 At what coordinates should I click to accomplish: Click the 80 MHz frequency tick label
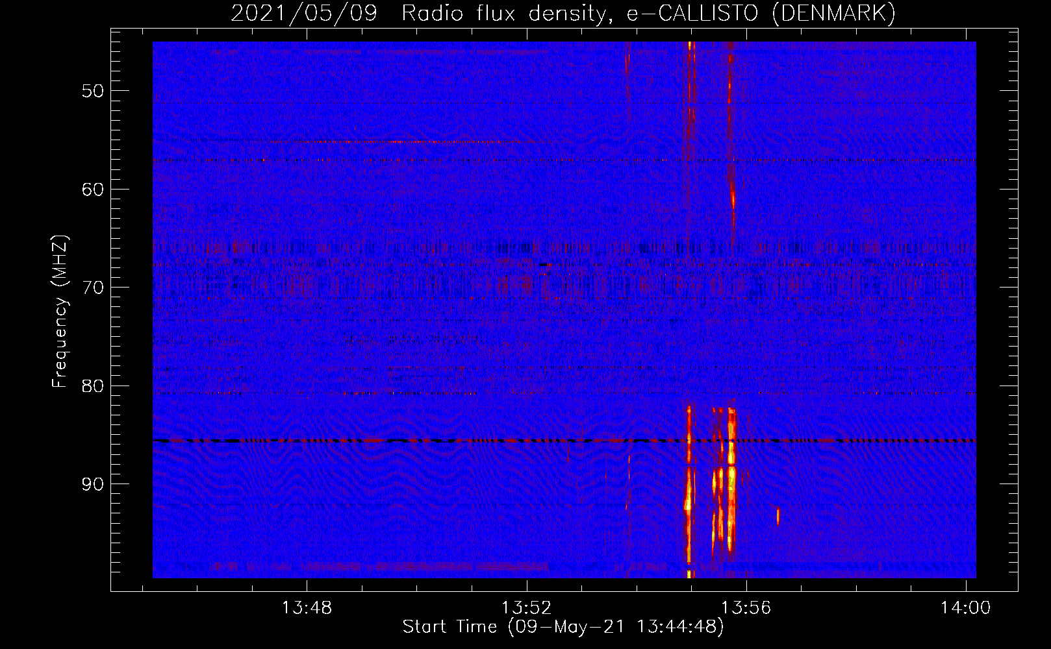click(92, 386)
